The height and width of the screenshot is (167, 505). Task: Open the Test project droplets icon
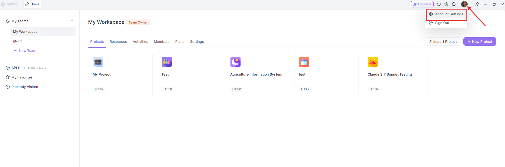tap(167, 62)
